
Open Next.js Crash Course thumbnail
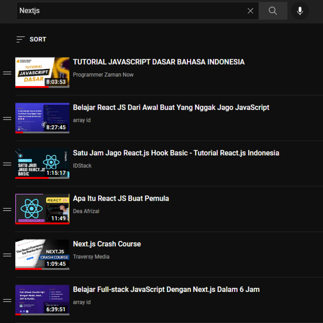(x=42, y=255)
